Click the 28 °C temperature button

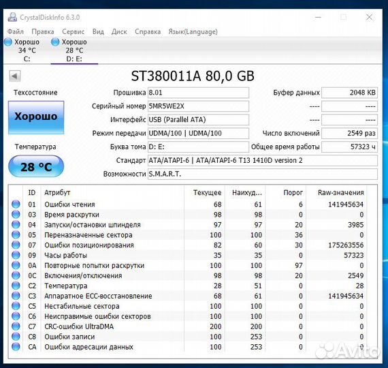[x=36, y=166]
